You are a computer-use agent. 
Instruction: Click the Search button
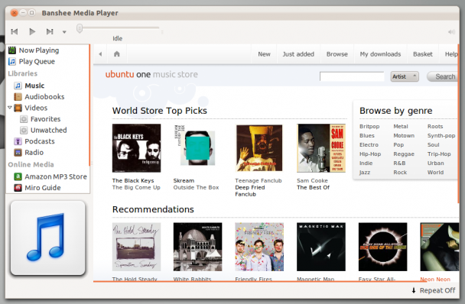(x=443, y=76)
